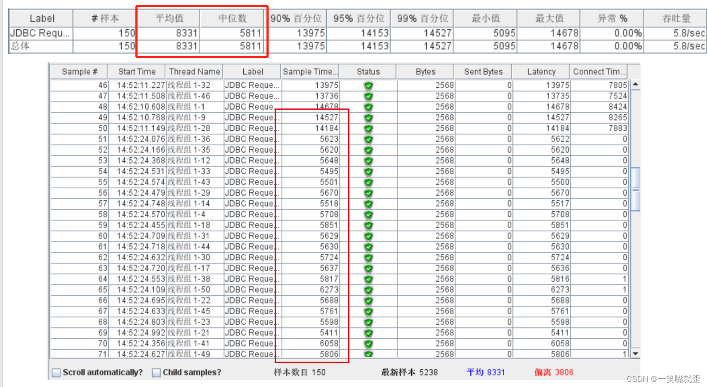Click the green status shield in sample 56 row
Viewport: 707px width, 387px height.
[368, 193]
